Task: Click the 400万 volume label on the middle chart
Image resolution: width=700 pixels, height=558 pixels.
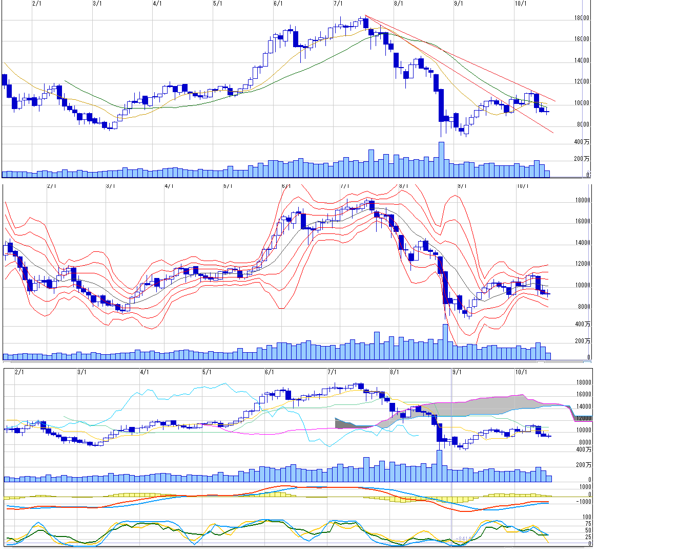Action: 582,324
